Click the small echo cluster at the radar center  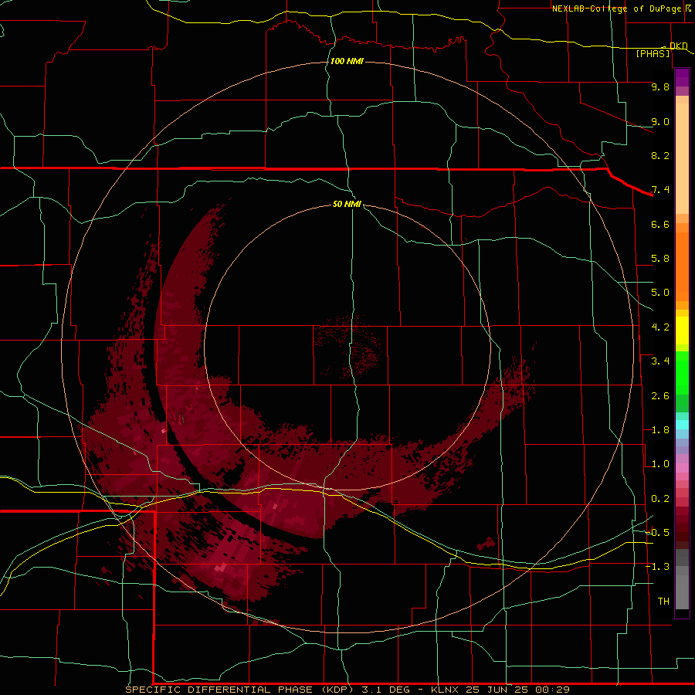(349, 347)
